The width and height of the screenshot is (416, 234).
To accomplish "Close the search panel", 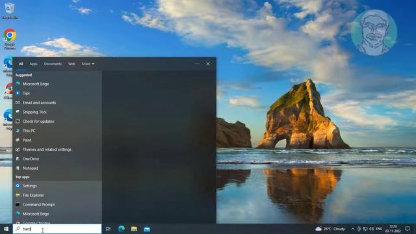I will tap(208, 64).
